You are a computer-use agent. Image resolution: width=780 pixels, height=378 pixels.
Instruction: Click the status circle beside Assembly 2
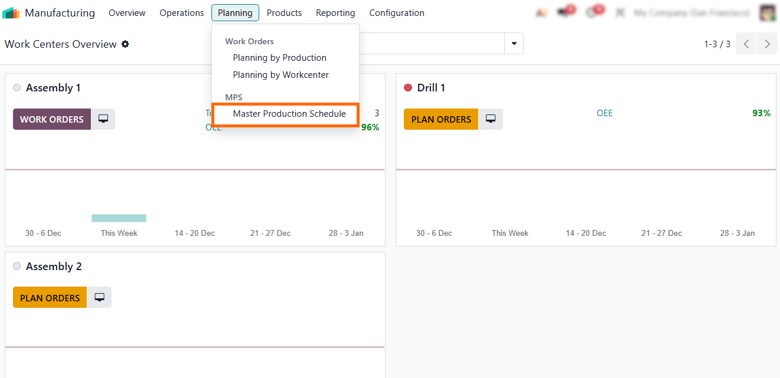coord(17,265)
